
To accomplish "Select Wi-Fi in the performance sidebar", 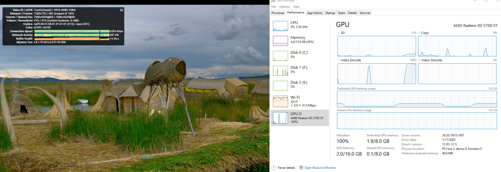I will pos(300,101).
